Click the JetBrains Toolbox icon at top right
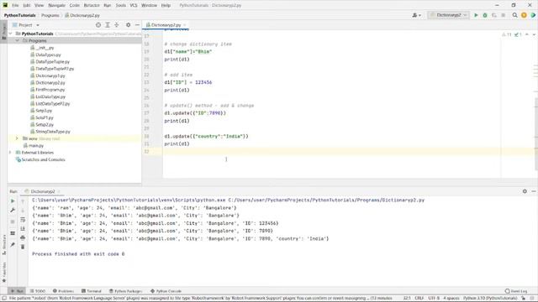 tap(533, 15)
